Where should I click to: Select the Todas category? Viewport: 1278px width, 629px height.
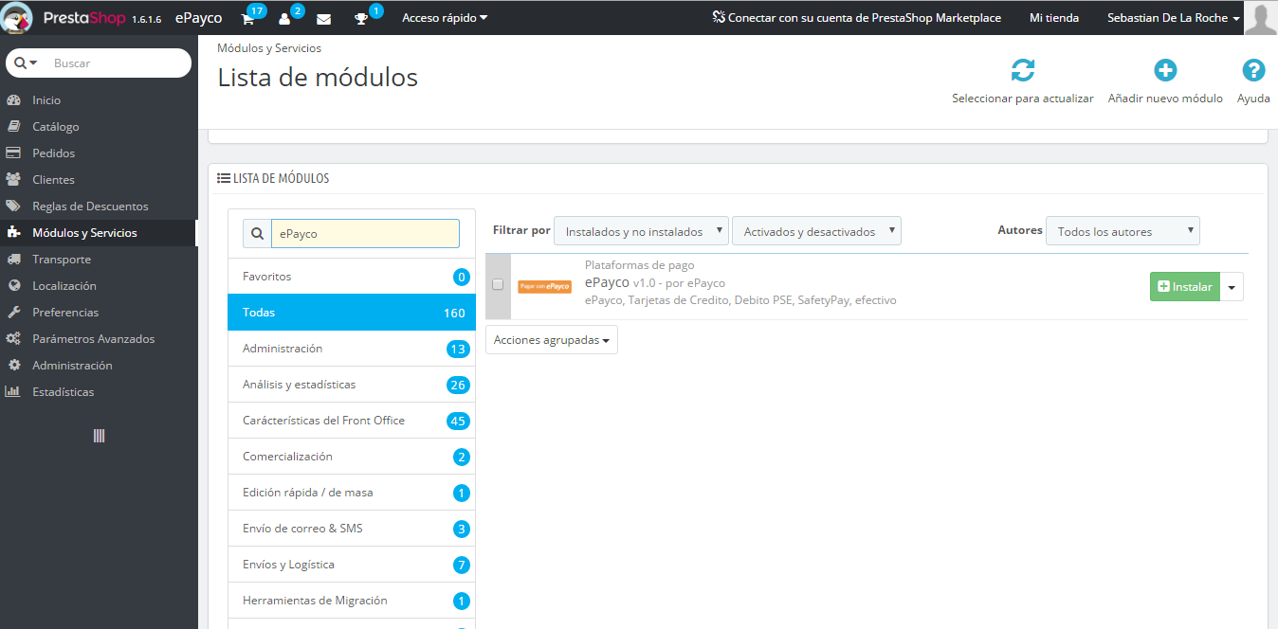[x=352, y=313]
